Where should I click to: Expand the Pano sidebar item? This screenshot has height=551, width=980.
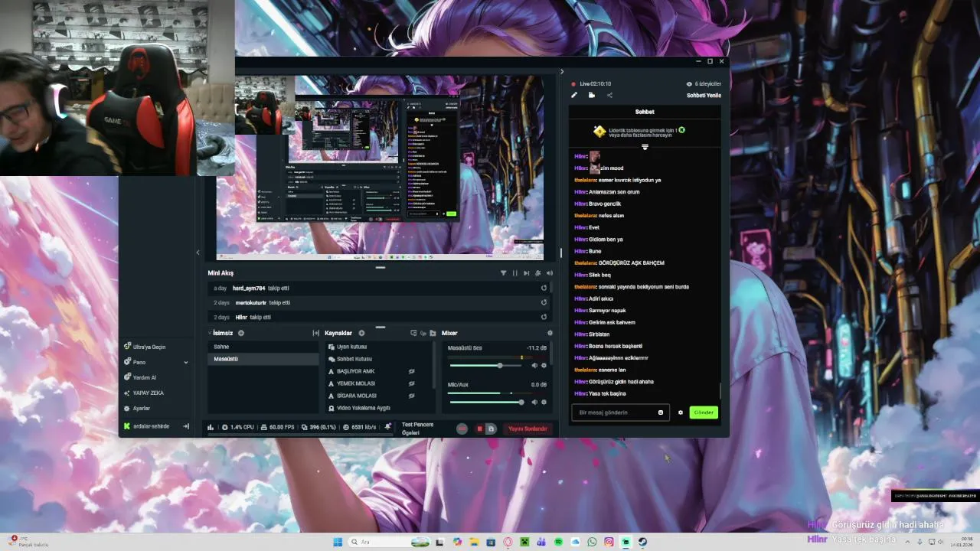(185, 362)
